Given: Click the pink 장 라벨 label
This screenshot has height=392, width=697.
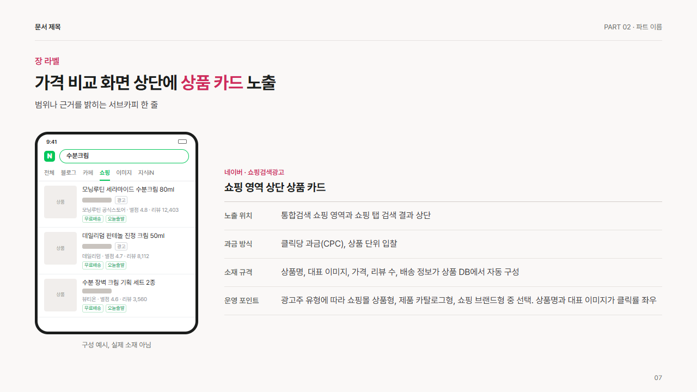Looking at the screenshot, I should pyautogui.click(x=47, y=61).
